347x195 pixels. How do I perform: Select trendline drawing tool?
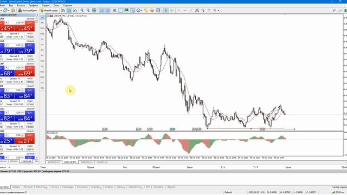point(191,10)
